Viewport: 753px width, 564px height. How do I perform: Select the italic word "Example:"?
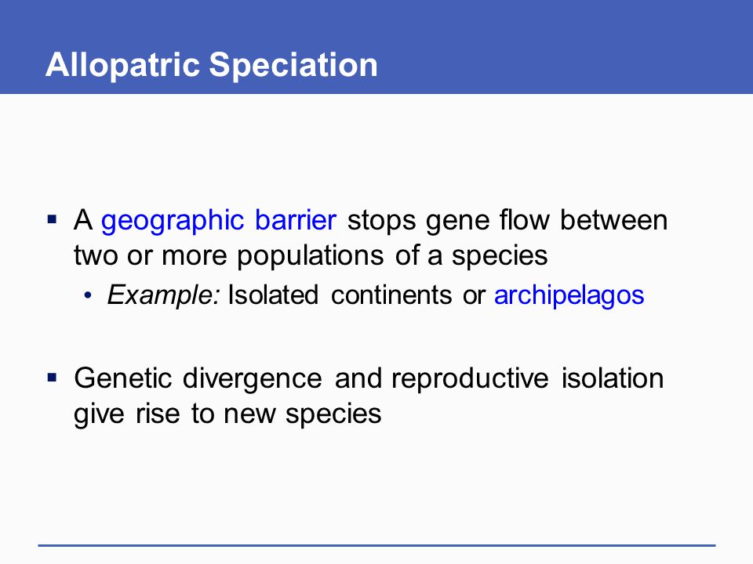pos(164,295)
